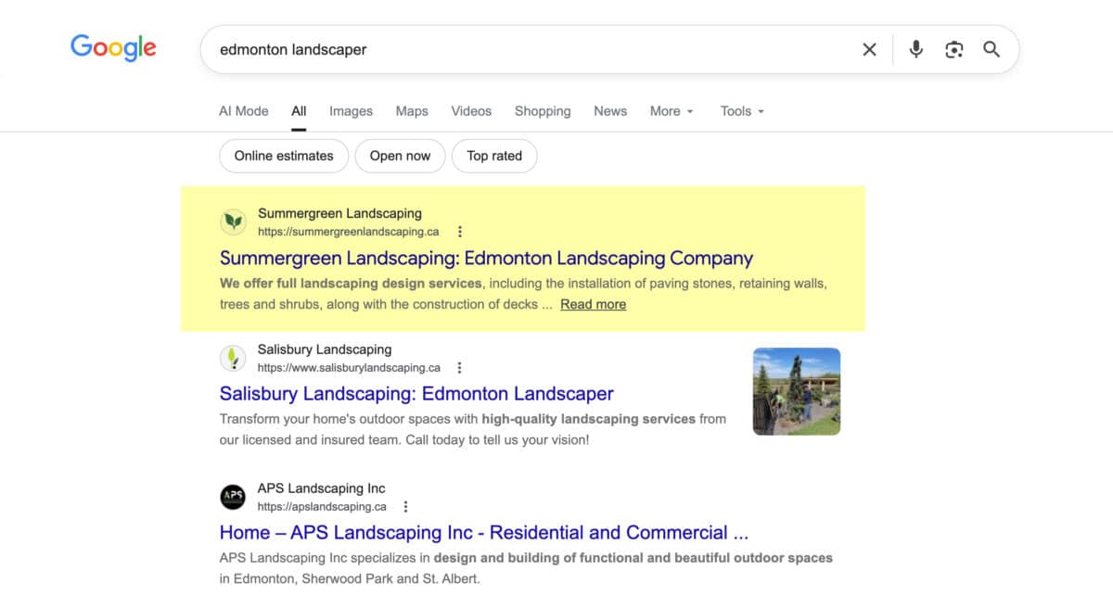
Task: Enable the Open now filter
Action: [x=400, y=156]
